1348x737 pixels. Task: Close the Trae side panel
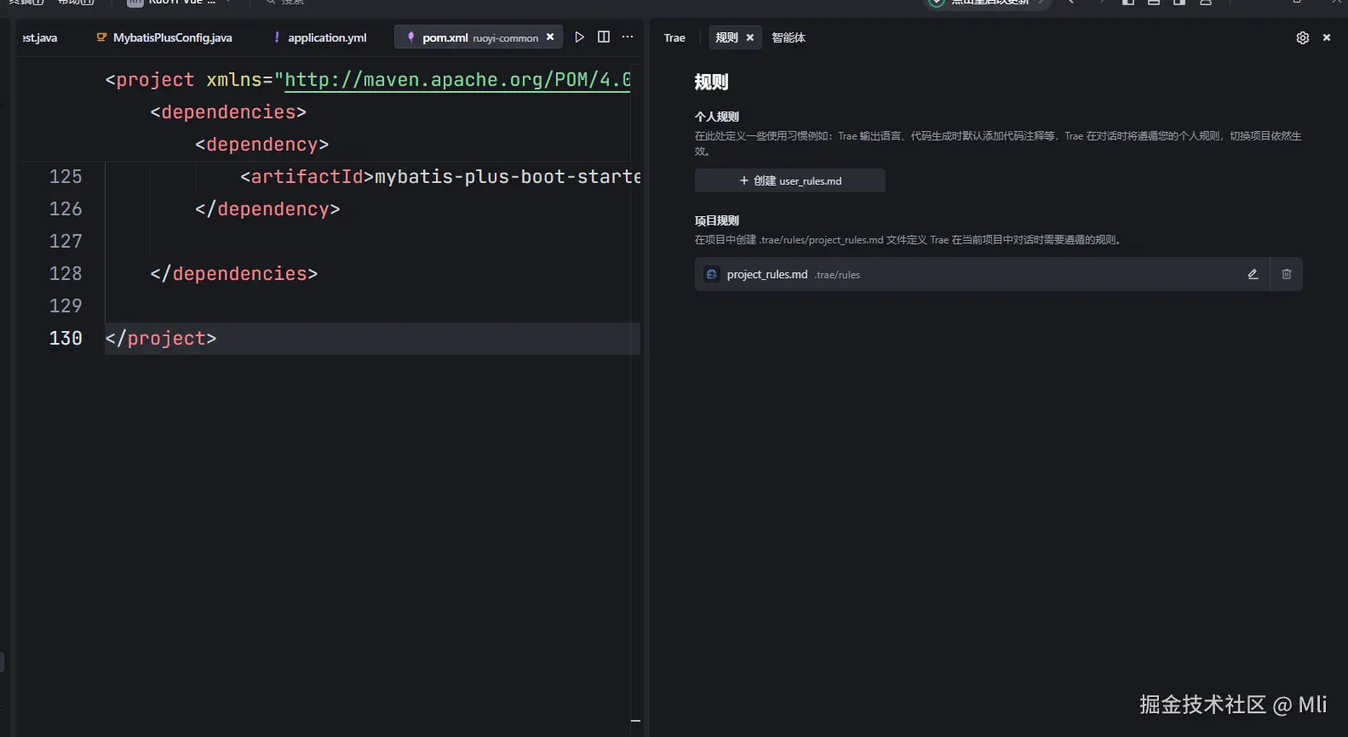point(1327,37)
